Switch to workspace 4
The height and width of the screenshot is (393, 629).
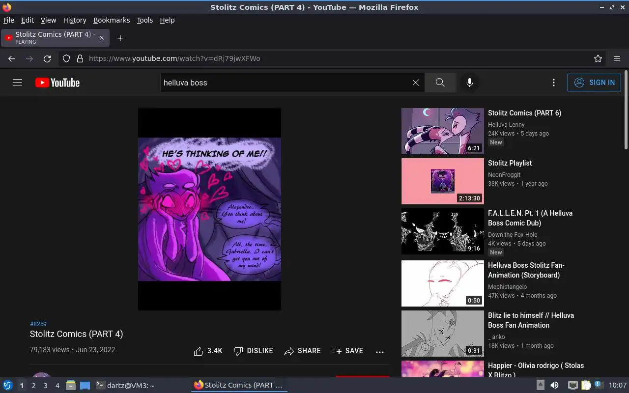[57, 386]
